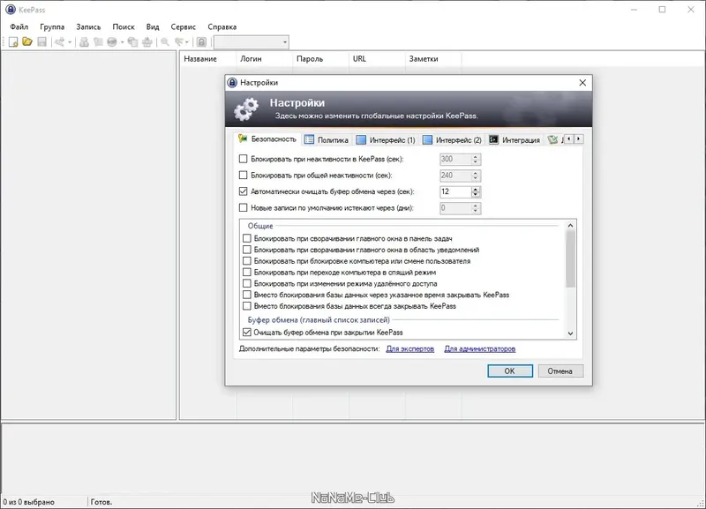Click the Print toolbar icon

click(x=147, y=41)
